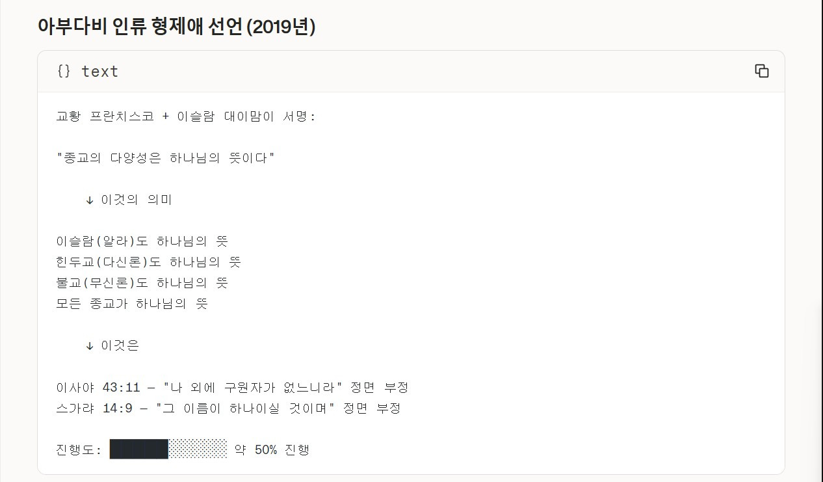Click the 진행도 label
This screenshot has width=823, height=482.
(x=78, y=450)
